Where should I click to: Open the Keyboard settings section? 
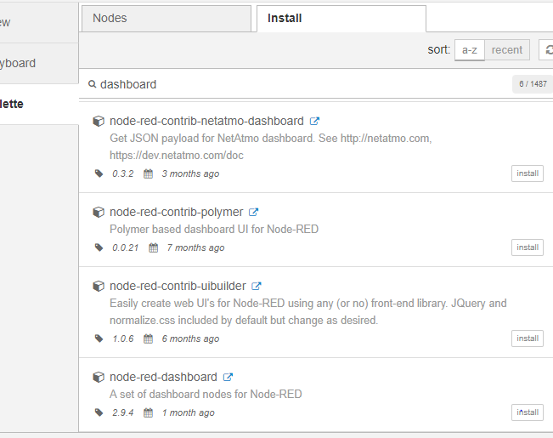39,63
